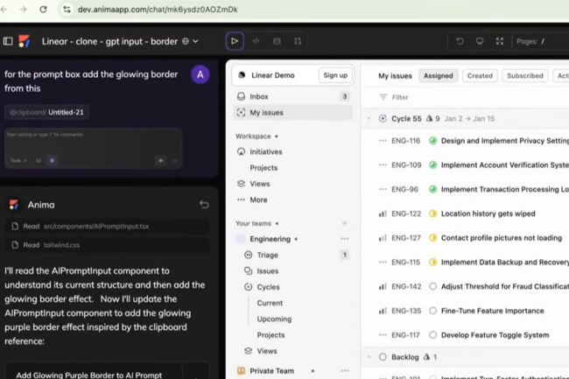Click the play preview button in toolbar
This screenshot has width=569, height=379.
pyautogui.click(x=235, y=41)
